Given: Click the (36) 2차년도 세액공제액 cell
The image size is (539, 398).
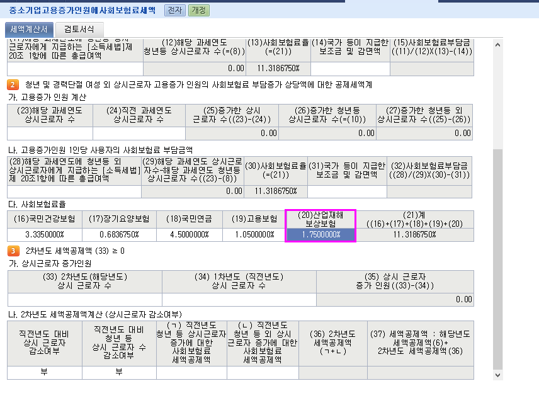Looking at the screenshot, I should click(x=333, y=373).
